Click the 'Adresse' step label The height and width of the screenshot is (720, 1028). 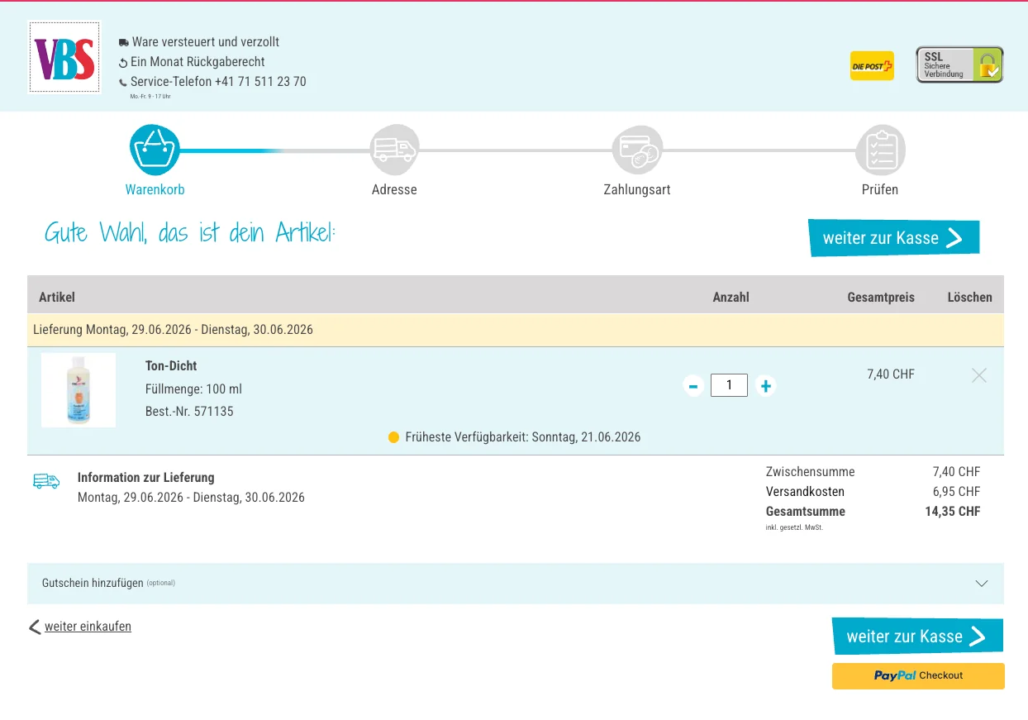394,189
